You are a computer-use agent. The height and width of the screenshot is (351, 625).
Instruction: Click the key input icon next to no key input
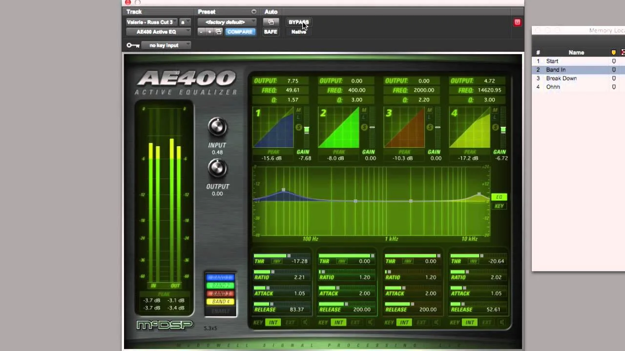click(133, 45)
